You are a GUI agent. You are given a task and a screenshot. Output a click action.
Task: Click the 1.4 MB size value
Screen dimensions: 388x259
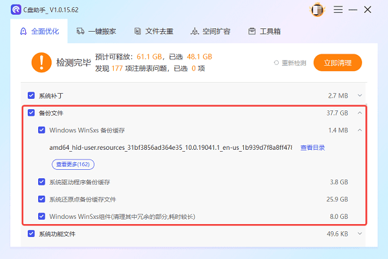pyautogui.click(x=338, y=130)
